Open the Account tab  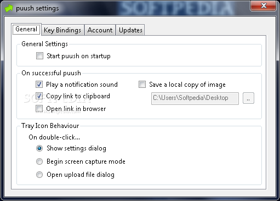(100, 30)
